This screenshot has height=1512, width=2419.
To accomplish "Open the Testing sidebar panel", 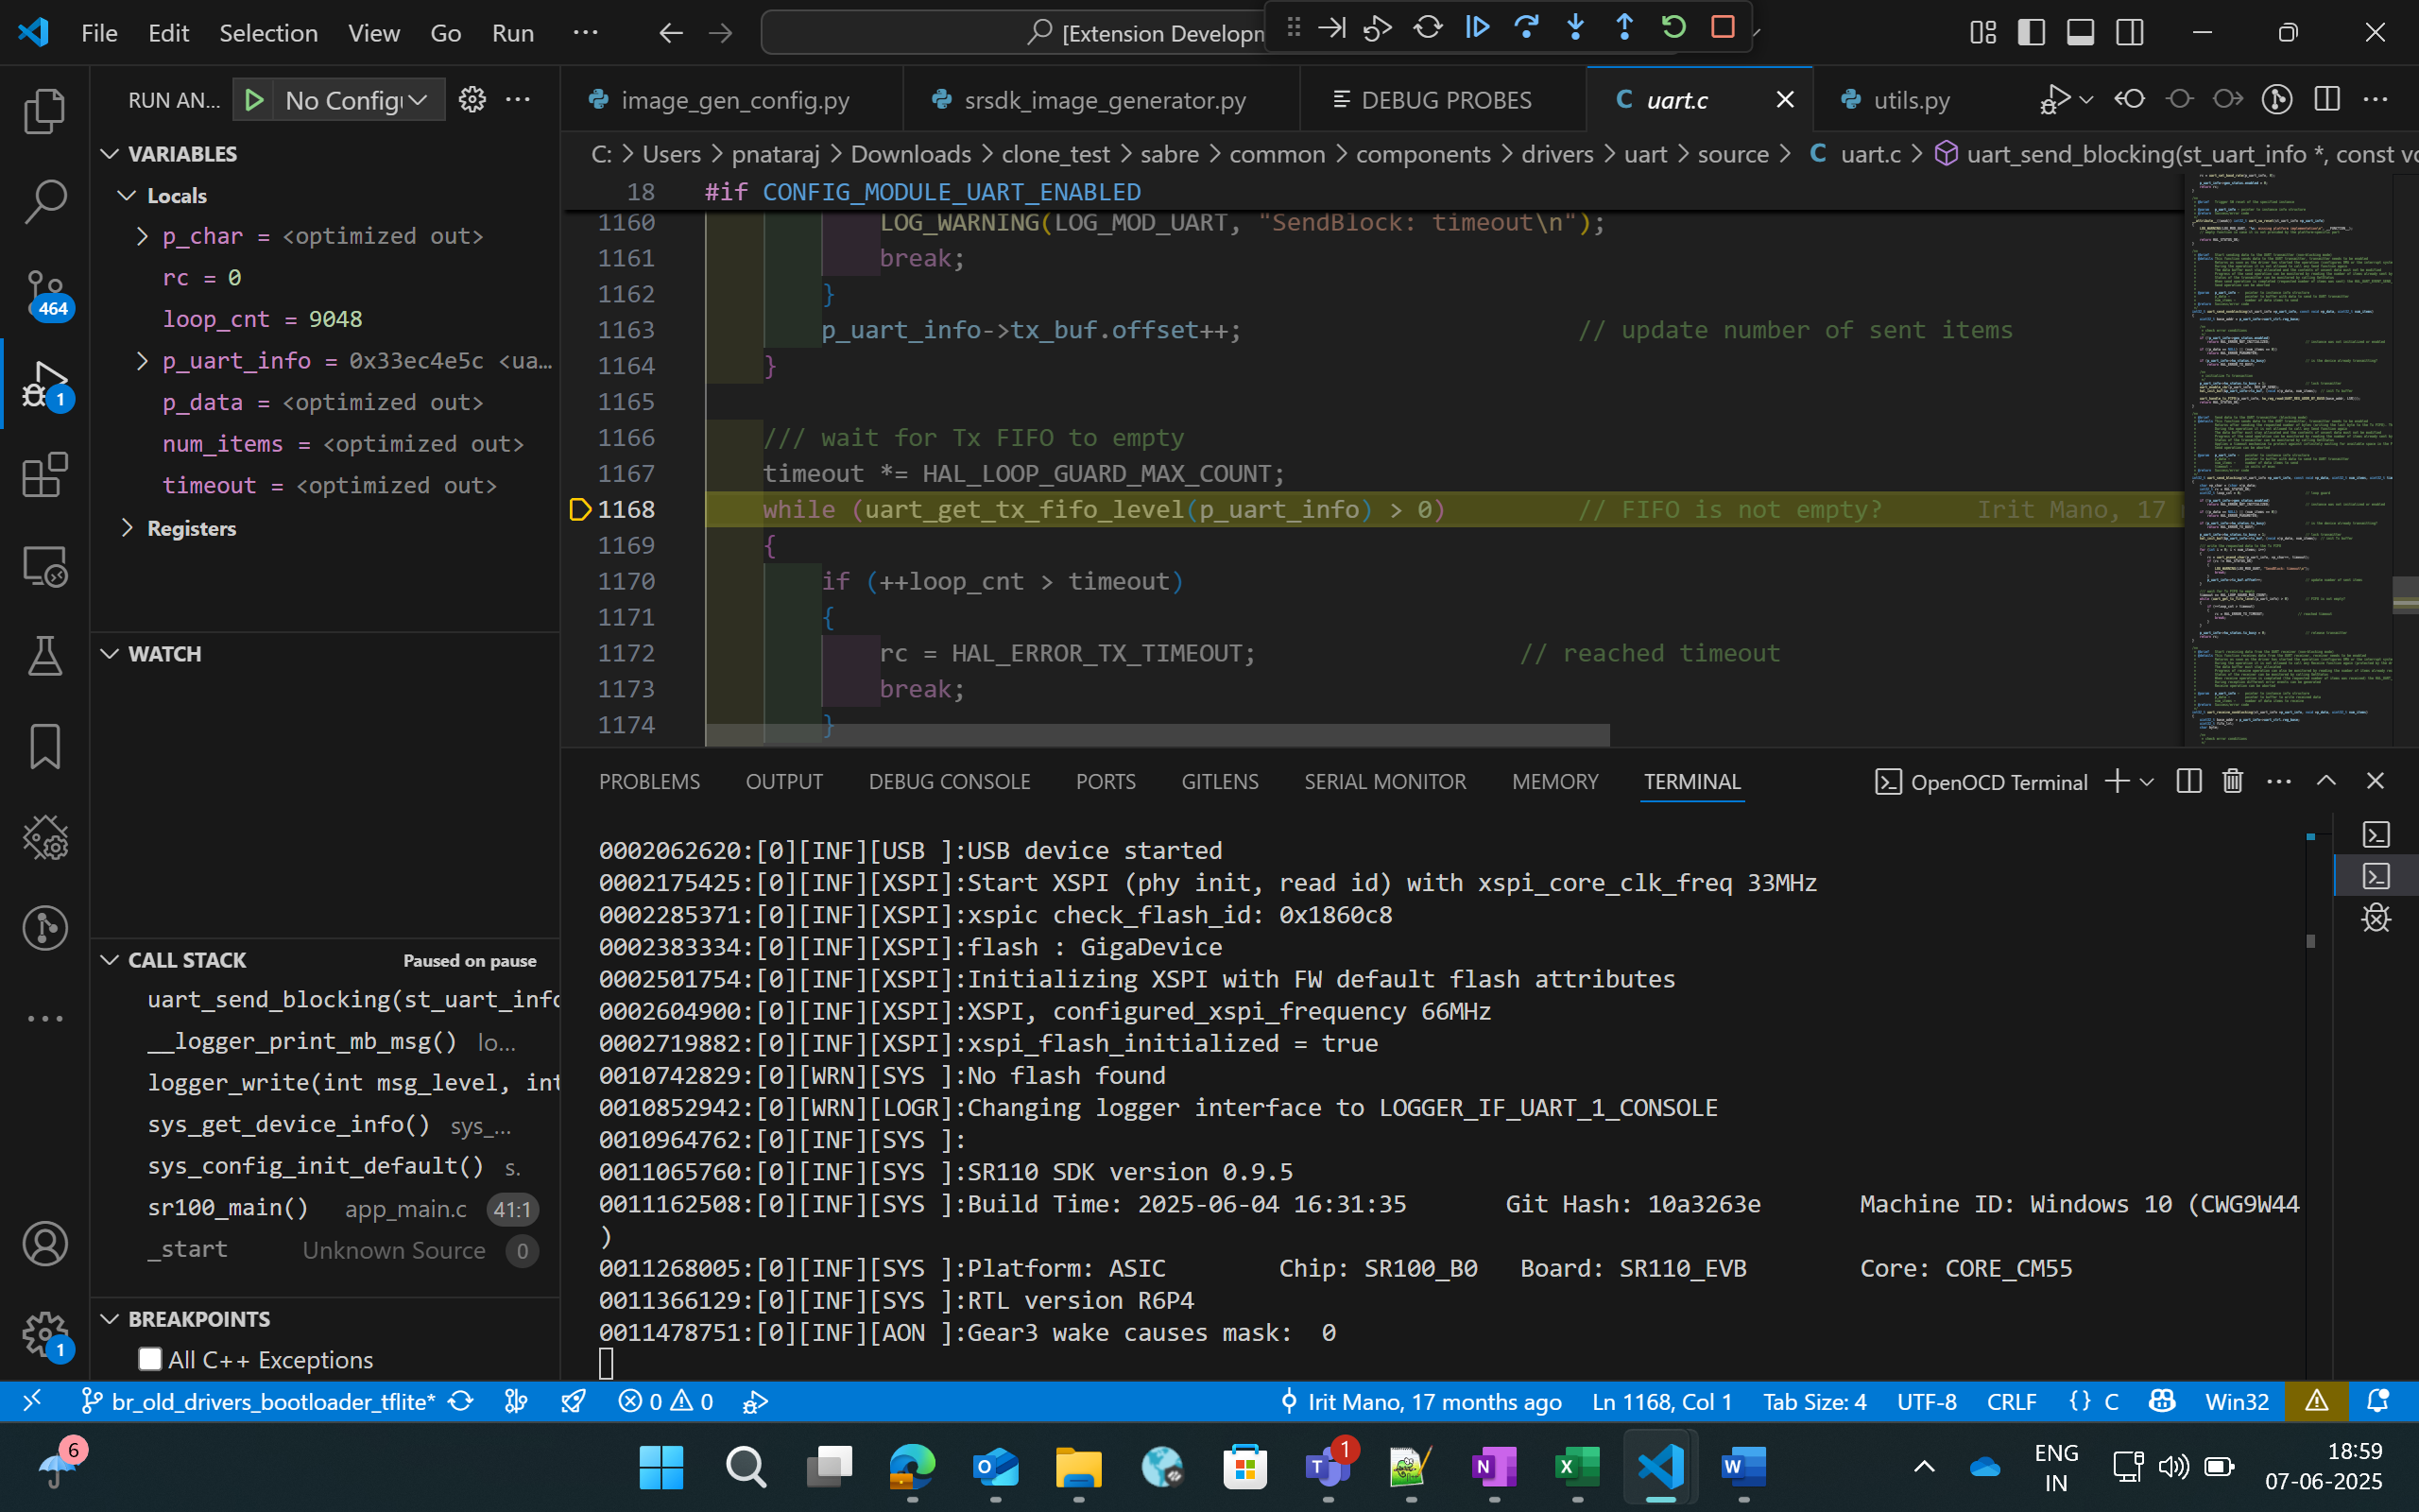I will 44,656.
